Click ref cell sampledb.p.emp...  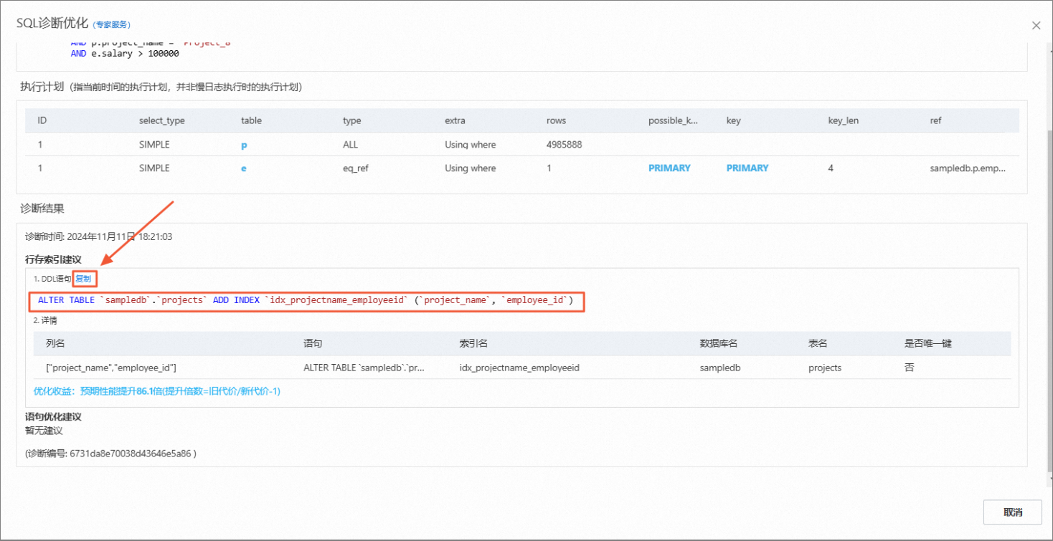pos(968,168)
